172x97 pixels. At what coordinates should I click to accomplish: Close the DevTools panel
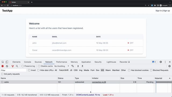170,62
